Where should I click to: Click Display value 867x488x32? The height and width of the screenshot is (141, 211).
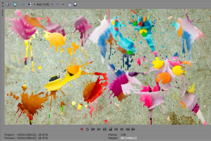coord(129,138)
